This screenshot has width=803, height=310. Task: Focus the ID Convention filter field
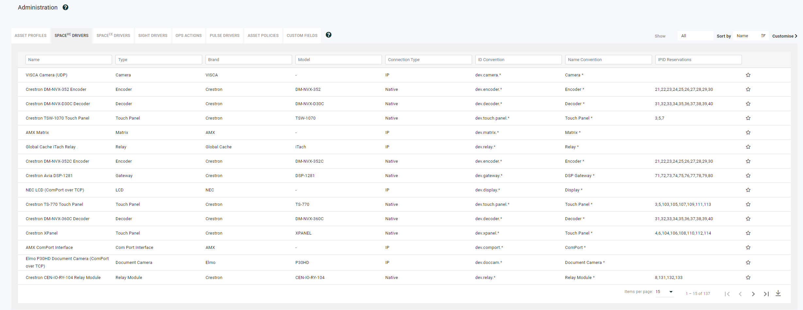pyautogui.click(x=518, y=59)
